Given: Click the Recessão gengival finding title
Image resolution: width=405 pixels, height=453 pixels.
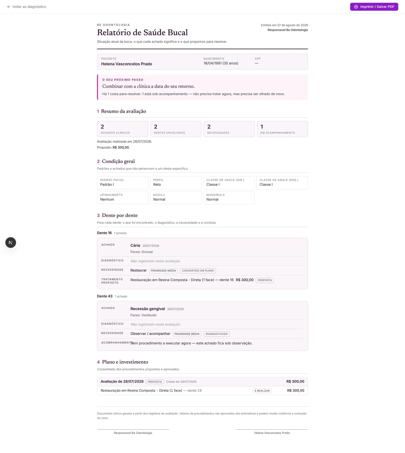Looking at the screenshot, I should (x=148, y=309).
